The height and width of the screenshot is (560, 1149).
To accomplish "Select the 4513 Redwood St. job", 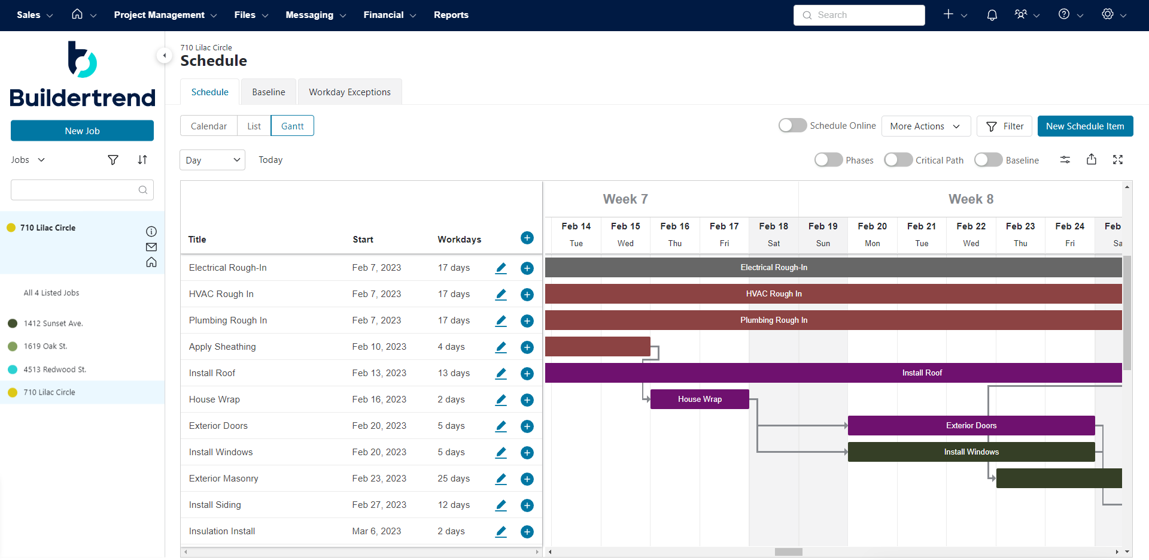I will [54, 369].
